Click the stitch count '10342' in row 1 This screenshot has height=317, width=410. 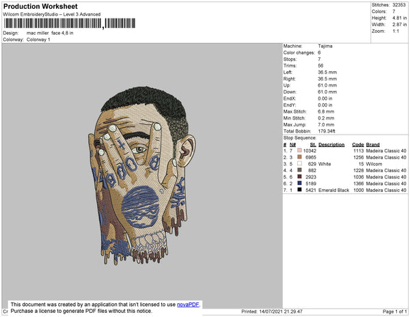coord(310,151)
